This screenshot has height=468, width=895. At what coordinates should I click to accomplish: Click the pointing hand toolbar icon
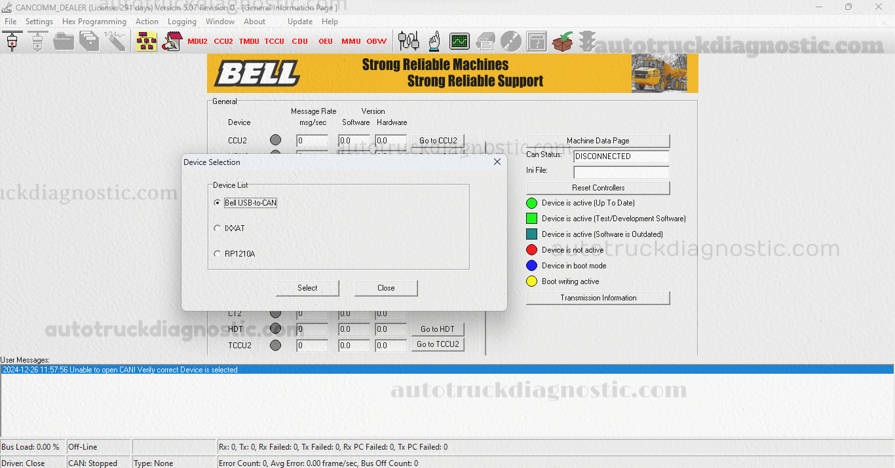point(434,41)
